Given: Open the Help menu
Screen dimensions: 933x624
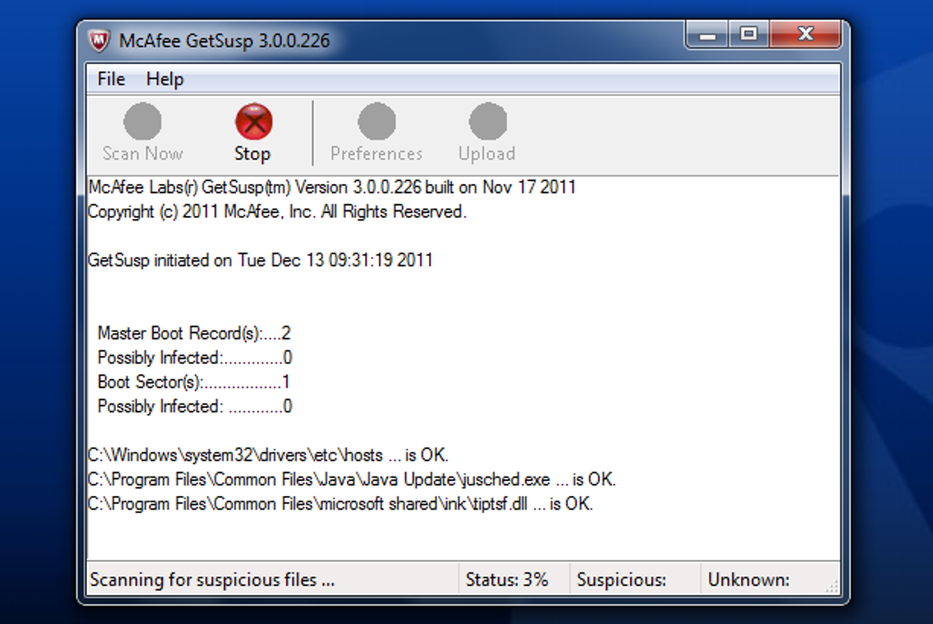Looking at the screenshot, I should 165,80.
